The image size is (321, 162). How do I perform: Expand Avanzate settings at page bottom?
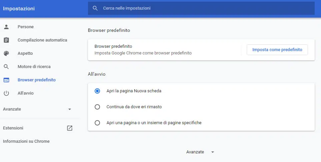tap(195, 152)
